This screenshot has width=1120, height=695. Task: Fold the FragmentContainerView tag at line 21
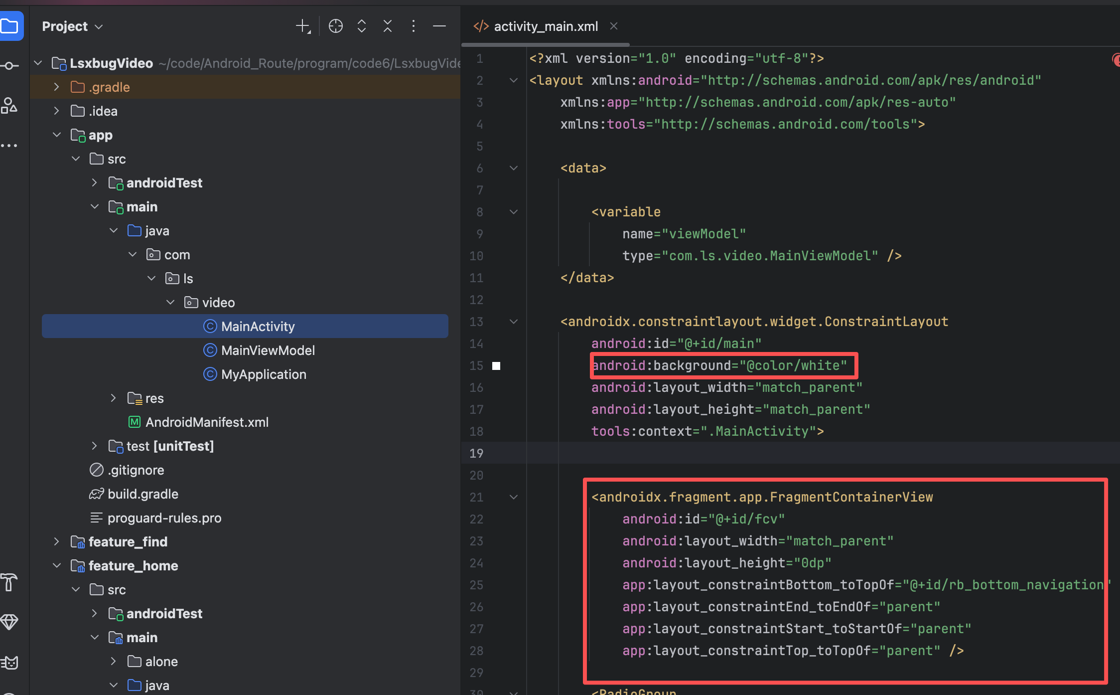click(514, 498)
